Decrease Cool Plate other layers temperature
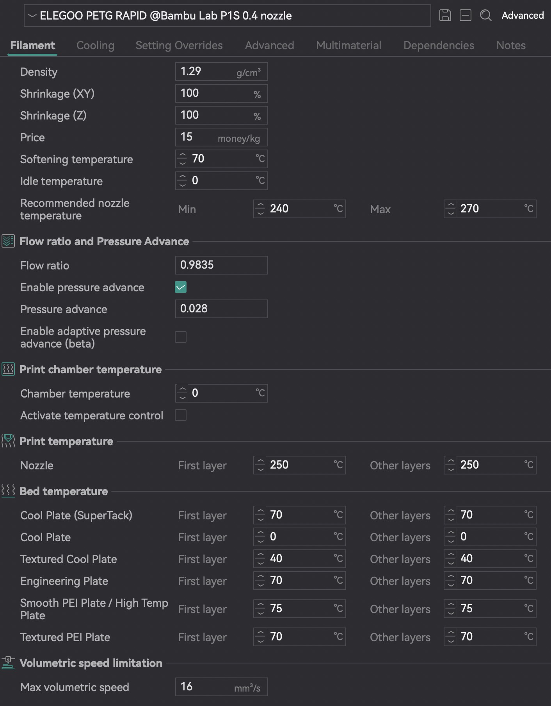The image size is (551, 706). (x=451, y=541)
